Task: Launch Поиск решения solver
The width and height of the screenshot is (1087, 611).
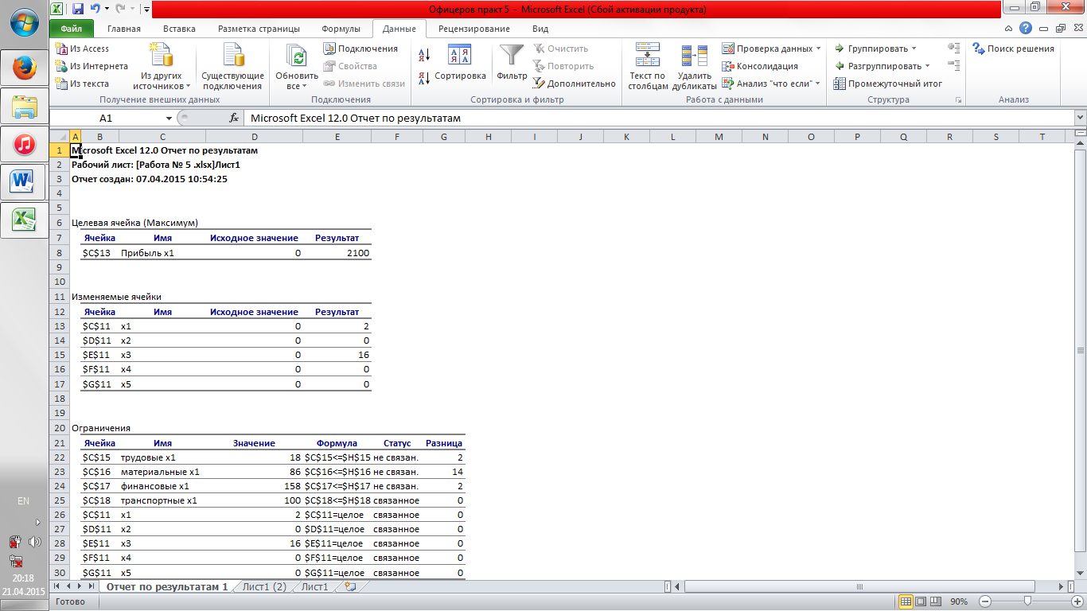Action: (x=1013, y=49)
